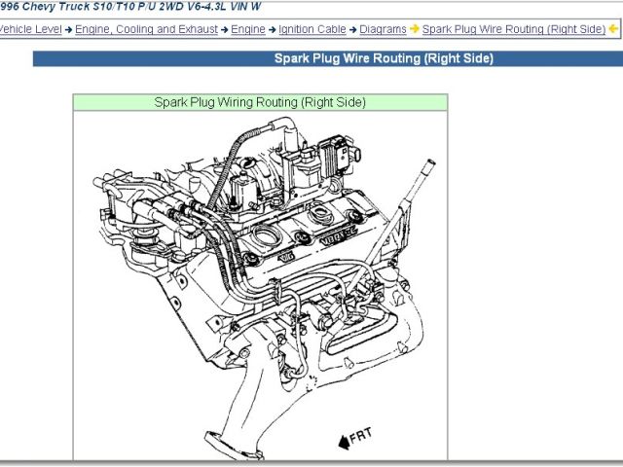
Task: Click arrow between Vehicle Level and Engine, Cooling
Action: (x=69, y=29)
